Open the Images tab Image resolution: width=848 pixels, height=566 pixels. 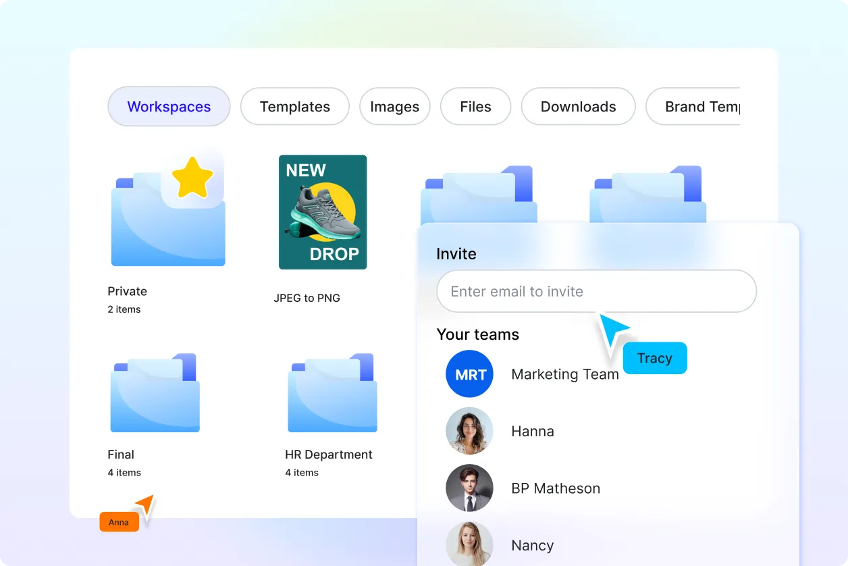pyautogui.click(x=395, y=107)
